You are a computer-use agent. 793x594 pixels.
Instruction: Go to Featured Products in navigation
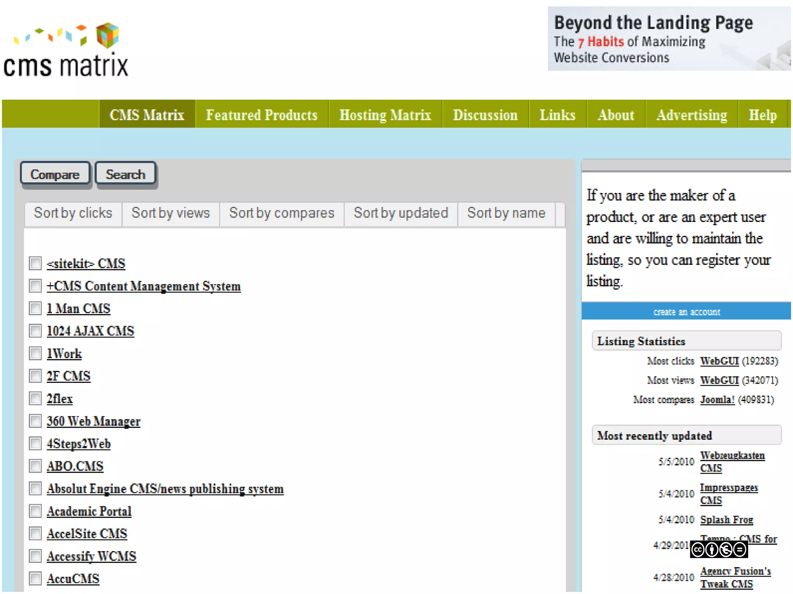coord(261,115)
